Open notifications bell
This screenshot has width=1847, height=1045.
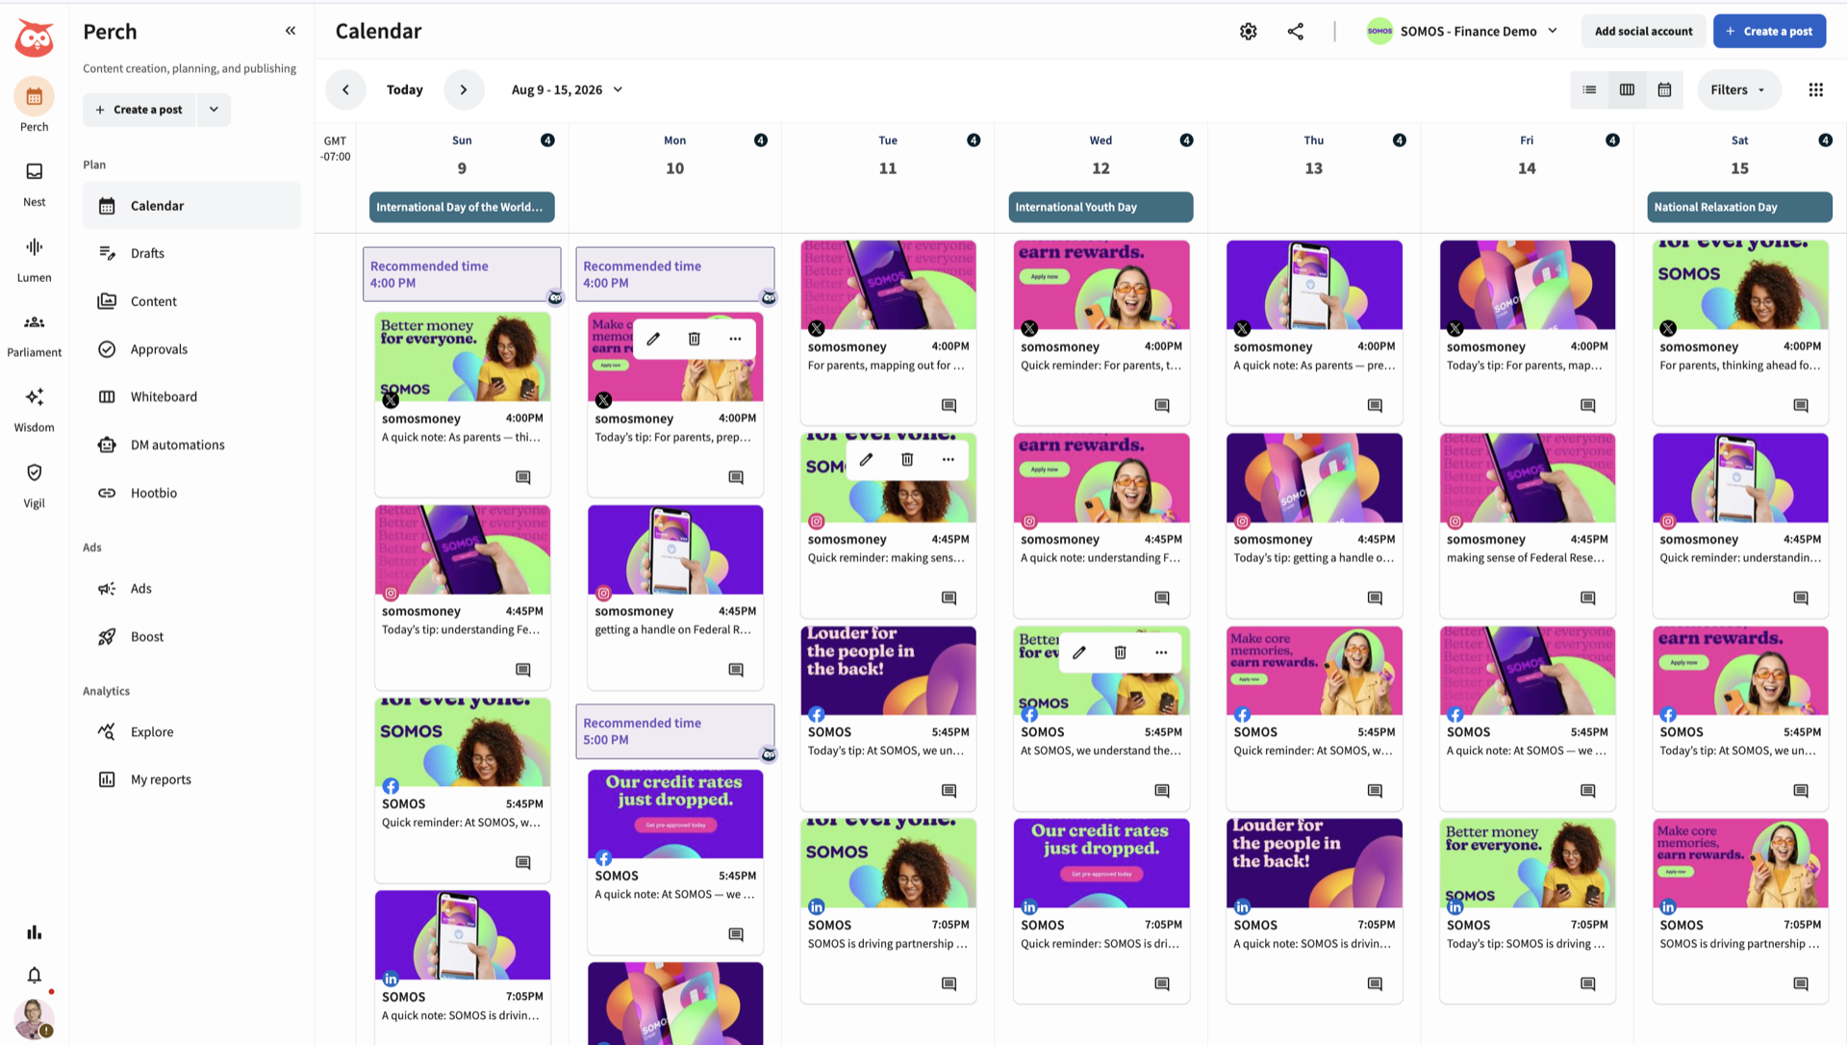35,976
